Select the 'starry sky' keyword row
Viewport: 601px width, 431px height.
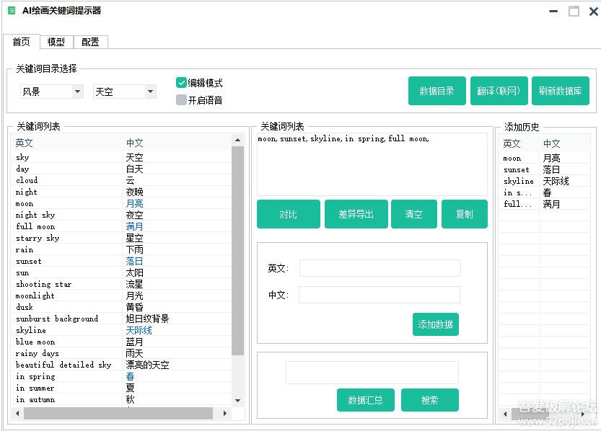tap(122, 238)
